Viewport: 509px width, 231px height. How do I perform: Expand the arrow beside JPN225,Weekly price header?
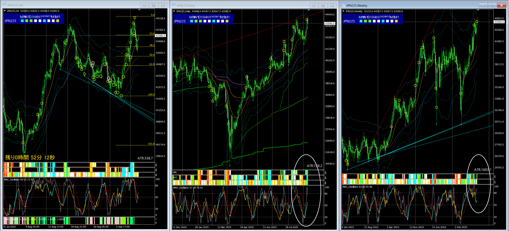pos(343,11)
